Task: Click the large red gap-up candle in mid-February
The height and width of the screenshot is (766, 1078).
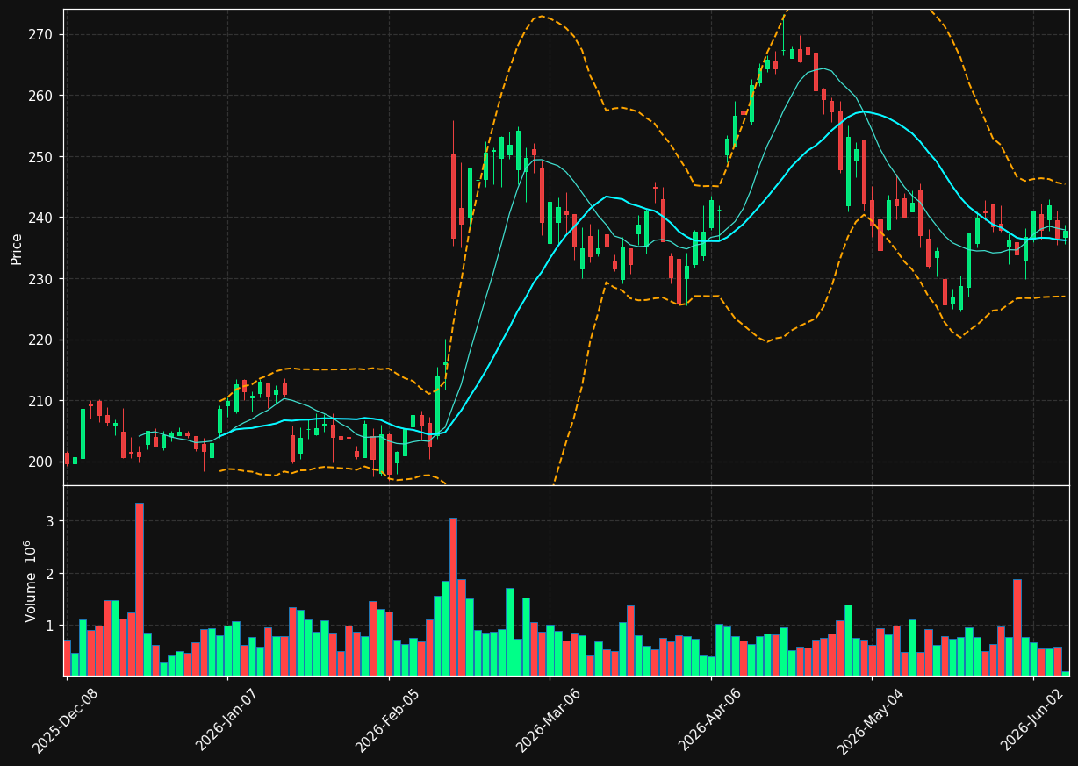Action: pyautogui.click(x=453, y=197)
